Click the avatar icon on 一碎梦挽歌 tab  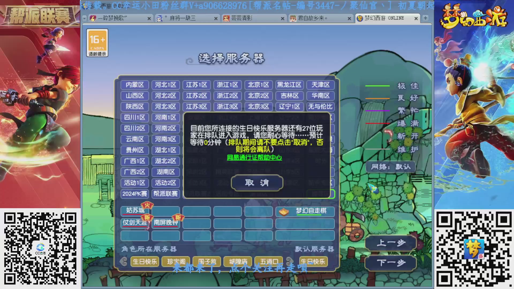click(93, 18)
